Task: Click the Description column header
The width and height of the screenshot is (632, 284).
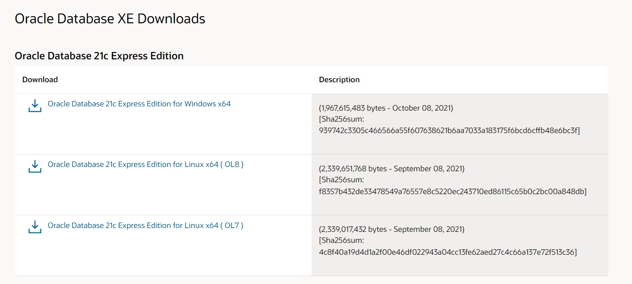Action: pyautogui.click(x=339, y=80)
